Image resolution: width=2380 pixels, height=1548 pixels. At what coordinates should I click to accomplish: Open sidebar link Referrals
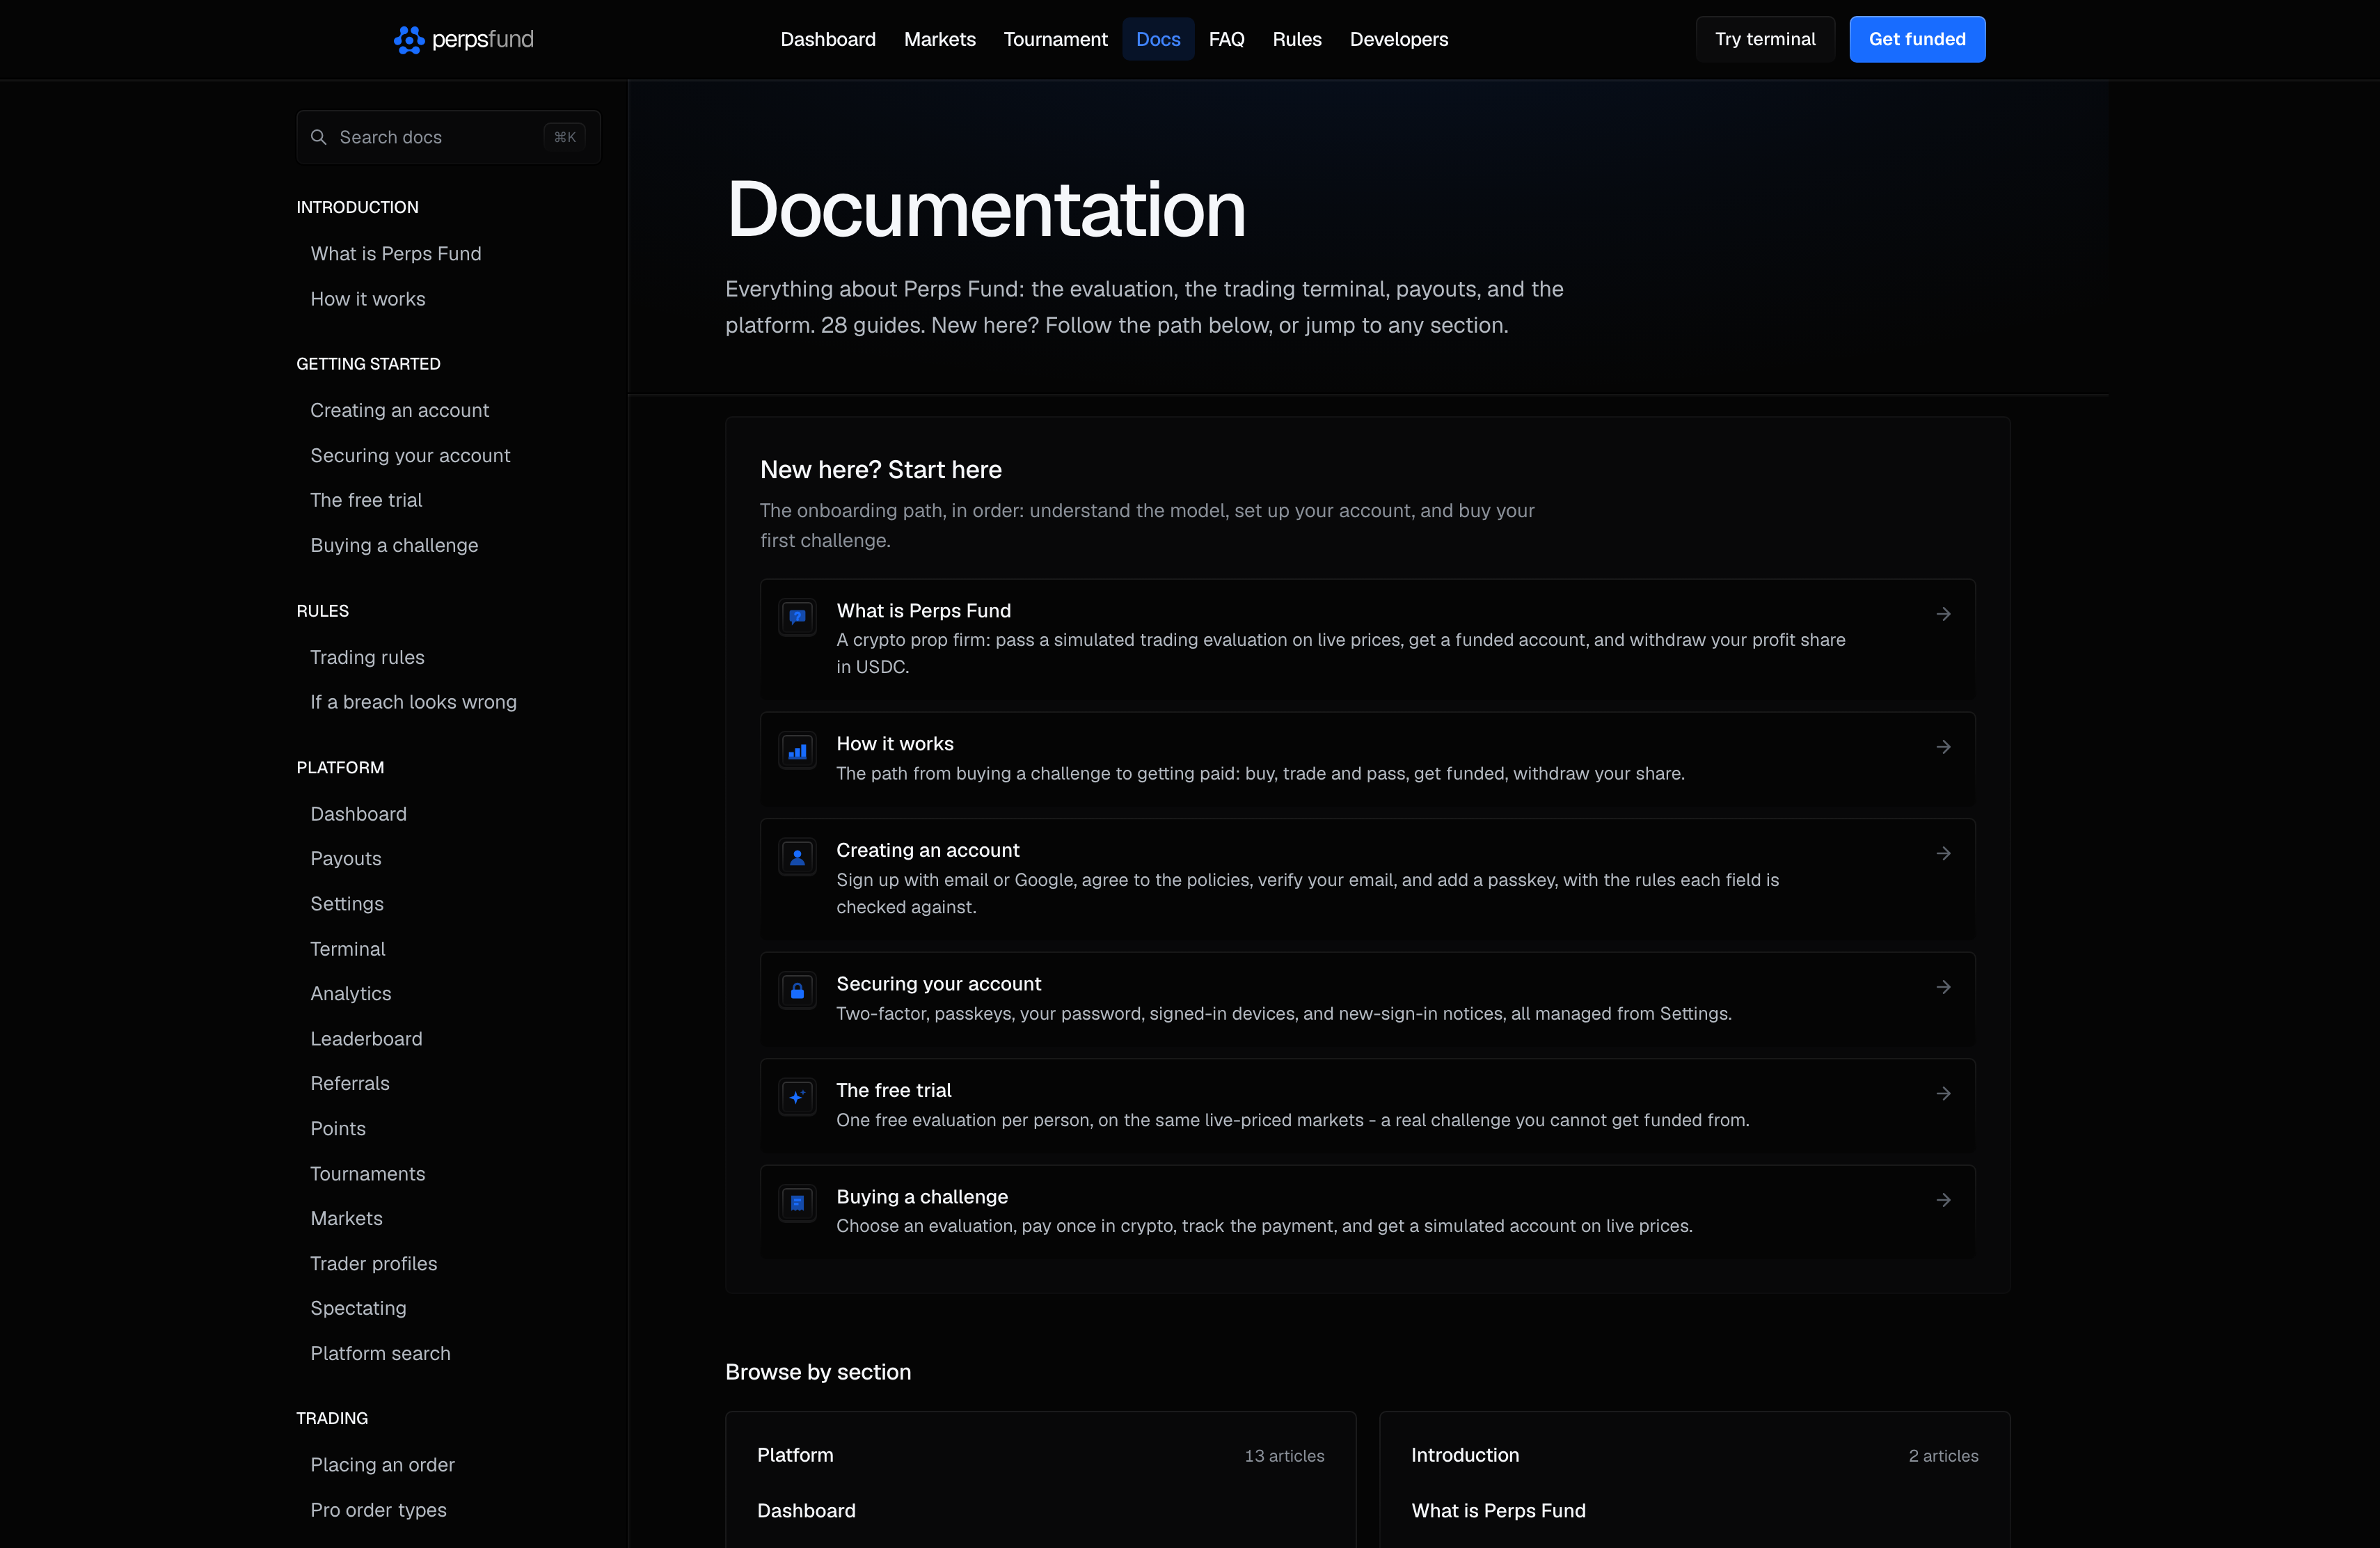tap(350, 1083)
